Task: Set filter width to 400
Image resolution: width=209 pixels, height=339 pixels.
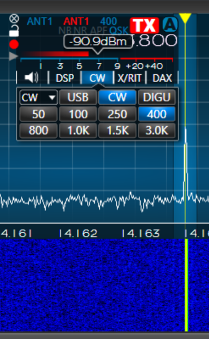Action: 156,114
